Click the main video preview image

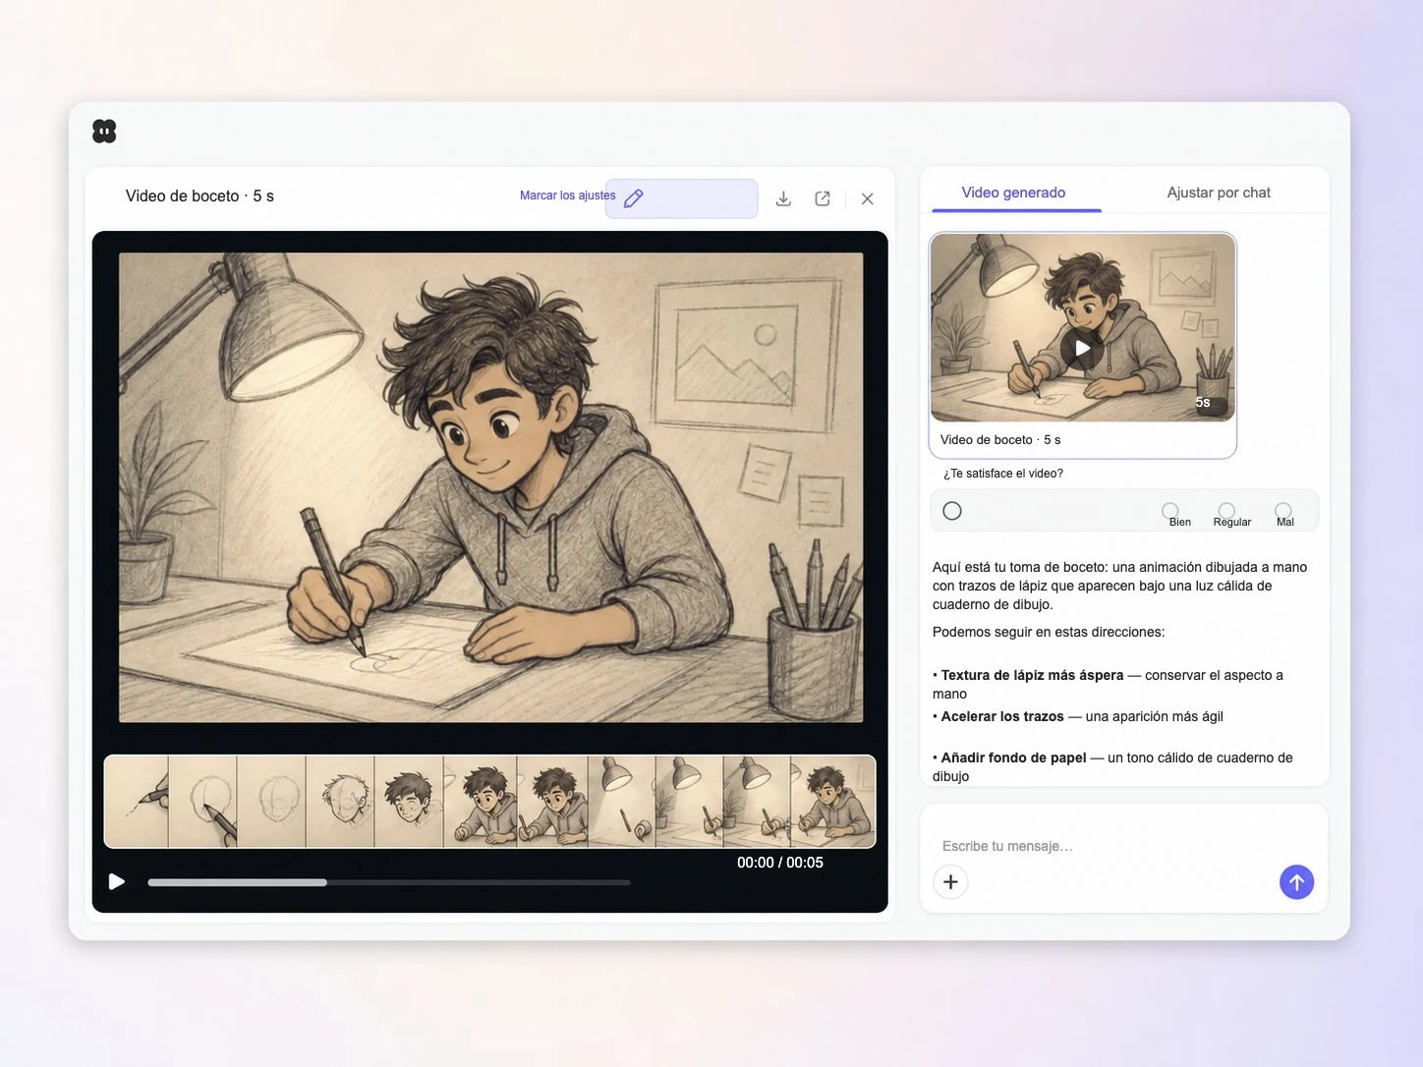[x=490, y=487]
